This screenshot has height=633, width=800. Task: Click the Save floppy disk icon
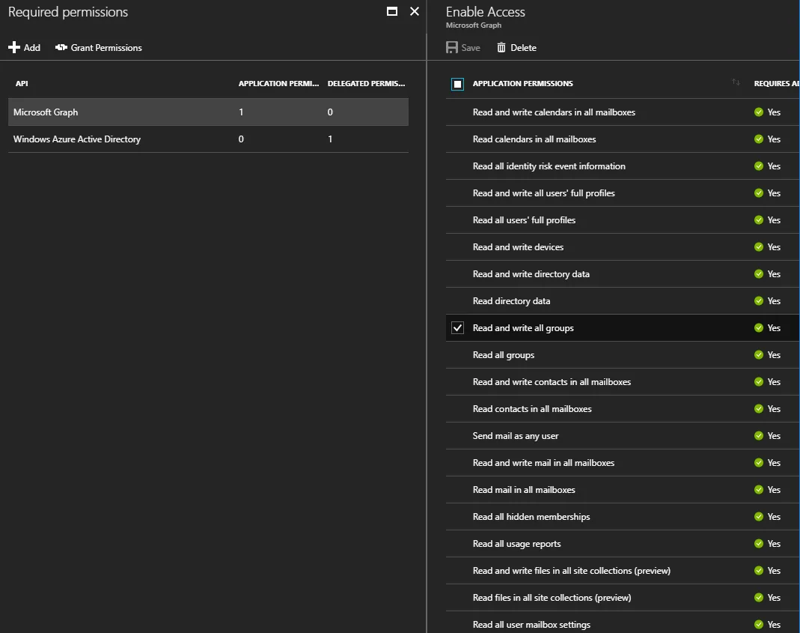point(451,47)
